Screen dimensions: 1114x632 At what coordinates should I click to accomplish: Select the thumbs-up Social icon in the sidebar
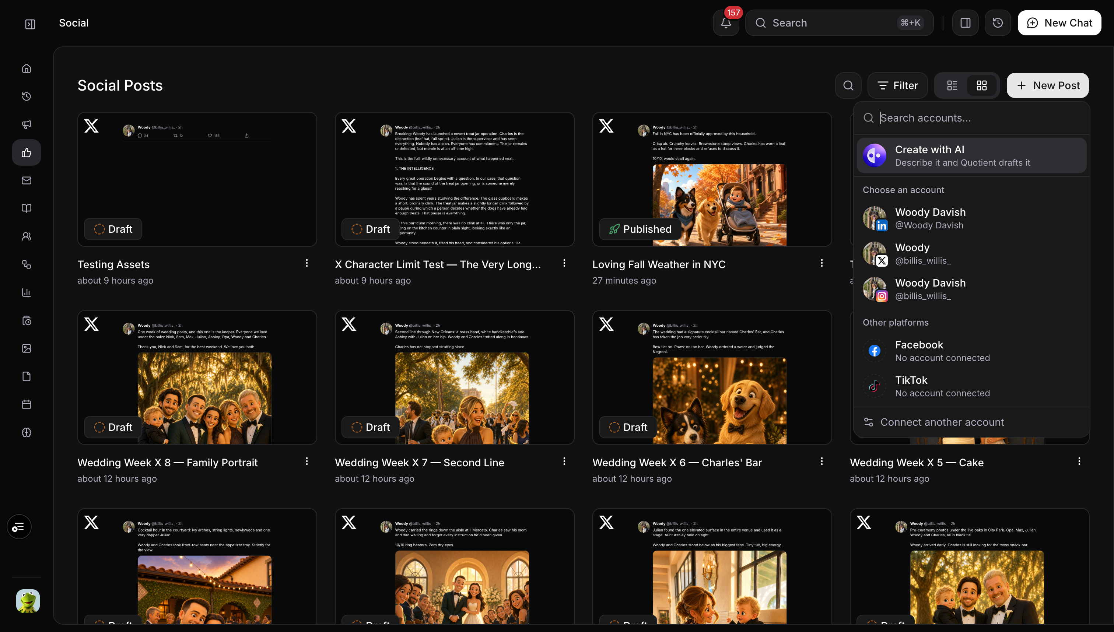tap(27, 152)
